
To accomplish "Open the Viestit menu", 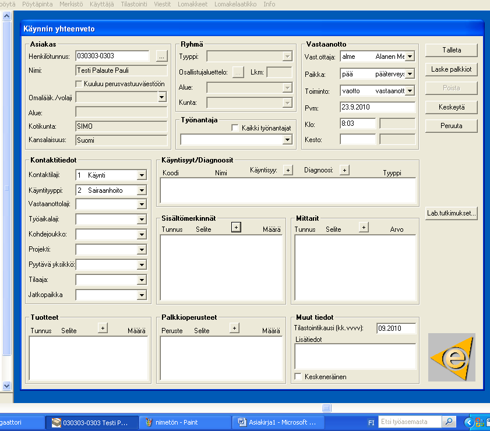I will (x=162, y=4).
